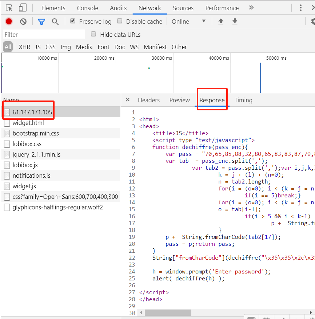The height and width of the screenshot is (319, 315).
Task: Open network search magnifier icon
Action: 55,21
